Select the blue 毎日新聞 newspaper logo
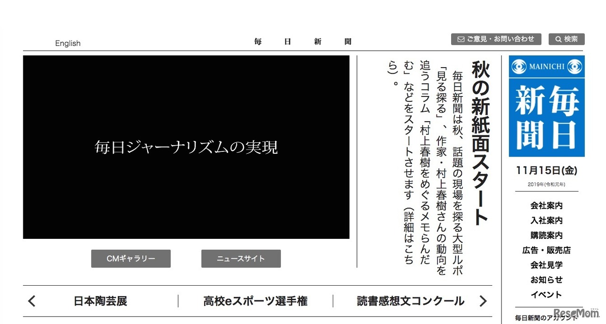 click(546, 116)
